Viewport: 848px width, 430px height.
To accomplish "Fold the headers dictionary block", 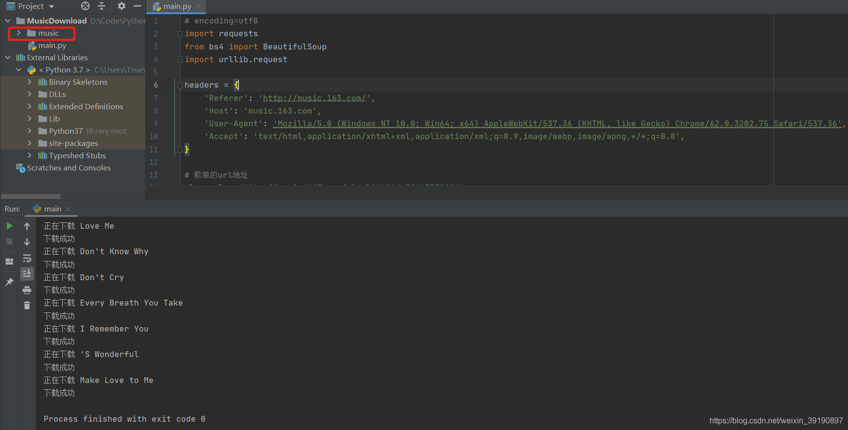I will 180,85.
